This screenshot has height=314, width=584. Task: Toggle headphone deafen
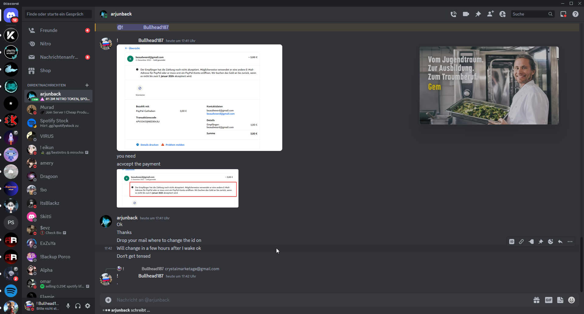(x=78, y=306)
